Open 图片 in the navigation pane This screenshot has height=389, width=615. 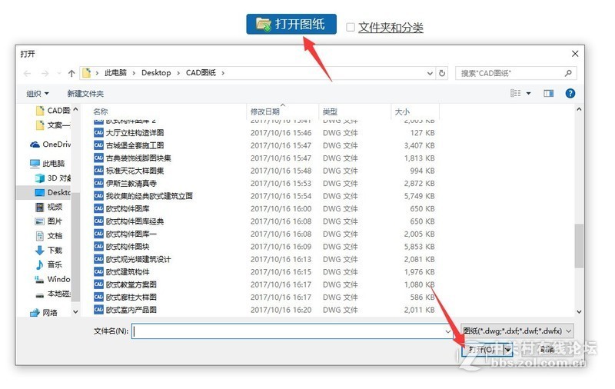[x=49, y=221]
